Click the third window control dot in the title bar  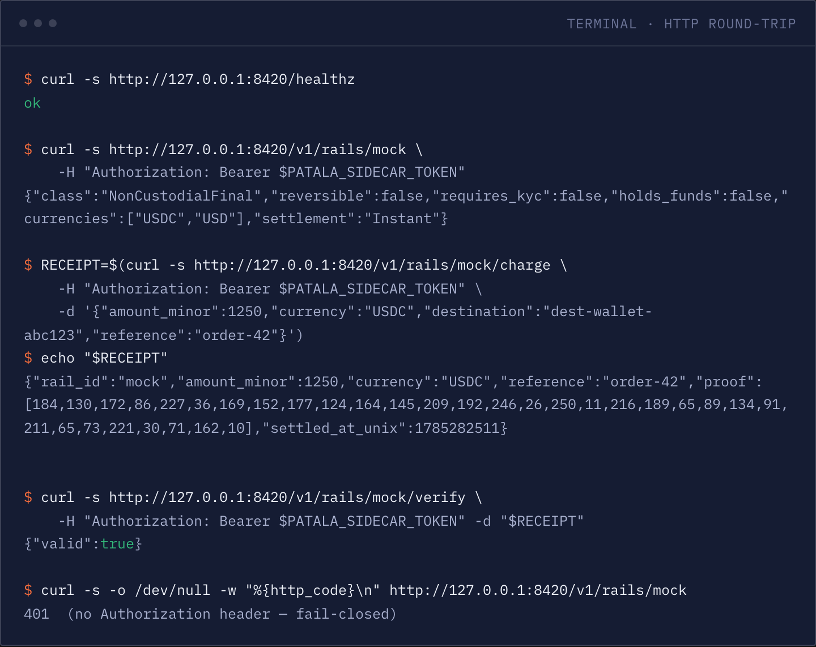click(53, 23)
